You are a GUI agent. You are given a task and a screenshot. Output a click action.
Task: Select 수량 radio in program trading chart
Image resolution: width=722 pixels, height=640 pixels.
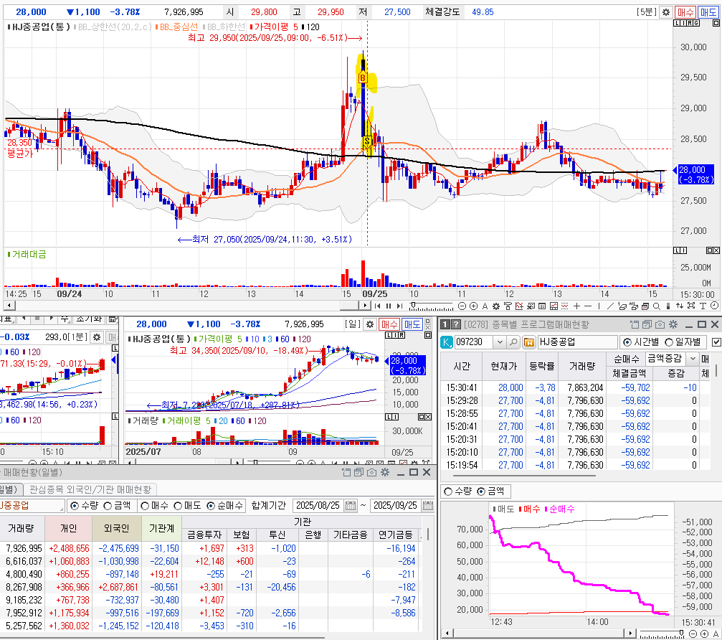pyautogui.click(x=448, y=491)
